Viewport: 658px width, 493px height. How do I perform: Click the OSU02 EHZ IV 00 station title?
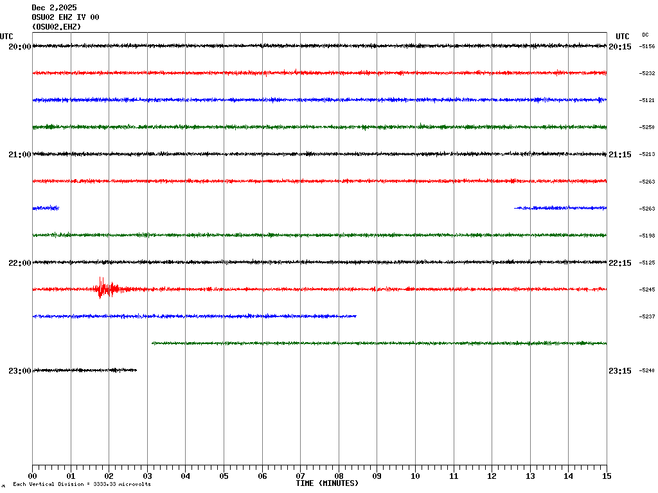point(66,17)
